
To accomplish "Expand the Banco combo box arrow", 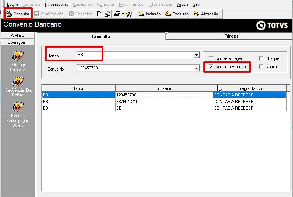I will pyautogui.click(x=197, y=55).
